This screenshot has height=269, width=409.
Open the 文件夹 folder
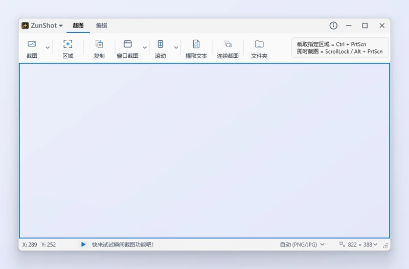pyautogui.click(x=259, y=48)
